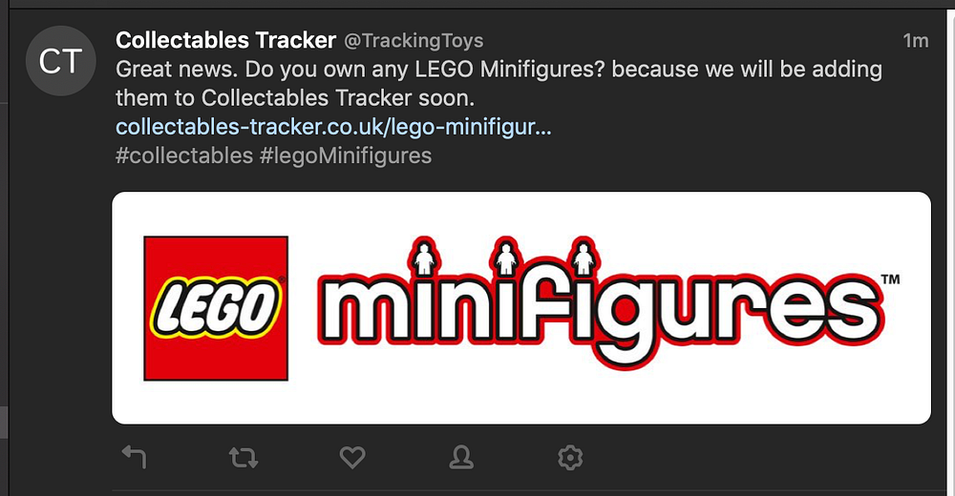This screenshot has height=496, width=955.
Task: Reply to the Collectables Tracker tweet
Action: click(x=135, y=458)
